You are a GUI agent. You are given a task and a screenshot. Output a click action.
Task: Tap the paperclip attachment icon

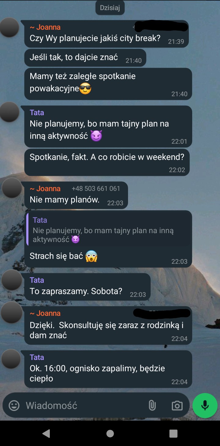point(152,406)
